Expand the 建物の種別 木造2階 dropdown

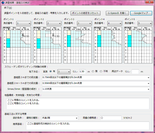(x=60, y=118)
